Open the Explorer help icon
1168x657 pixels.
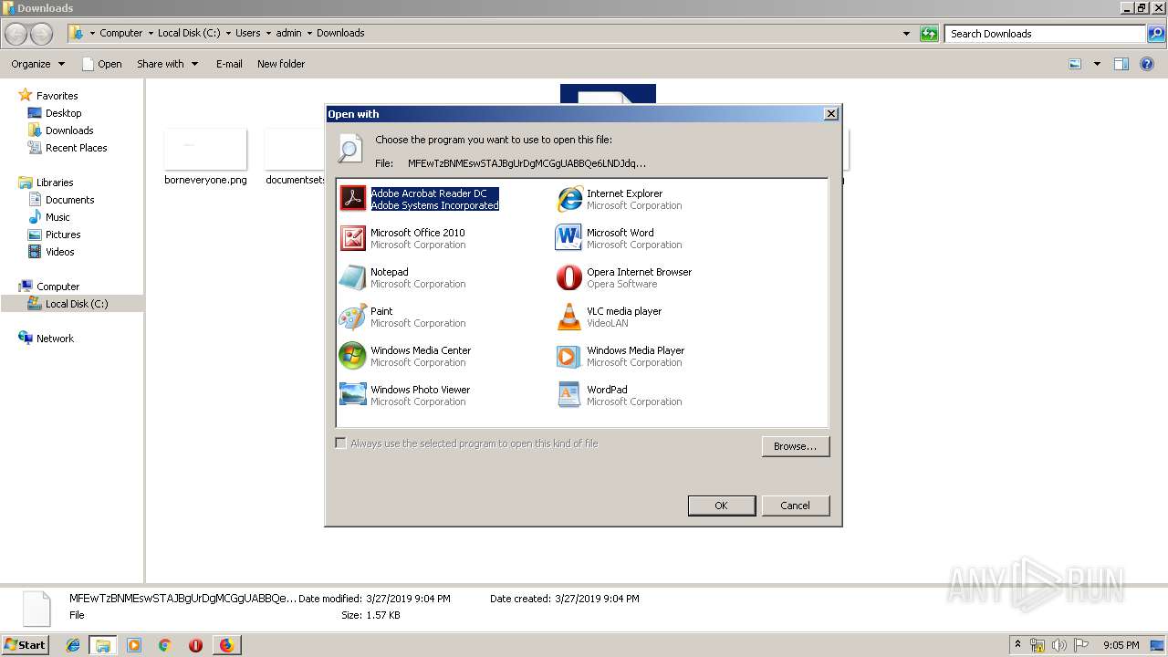pyautogui.click(x=1148, y=64)
